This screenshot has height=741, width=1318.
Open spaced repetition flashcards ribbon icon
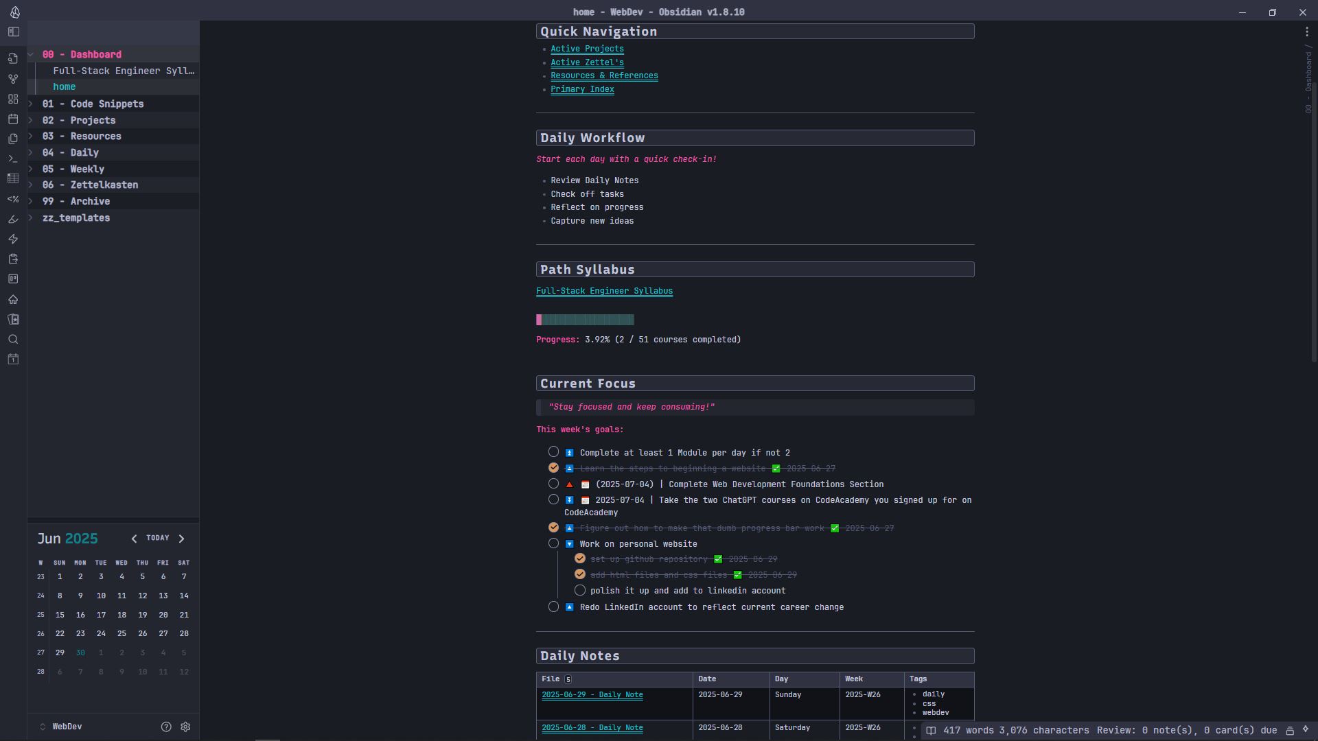tap(13, 319)
